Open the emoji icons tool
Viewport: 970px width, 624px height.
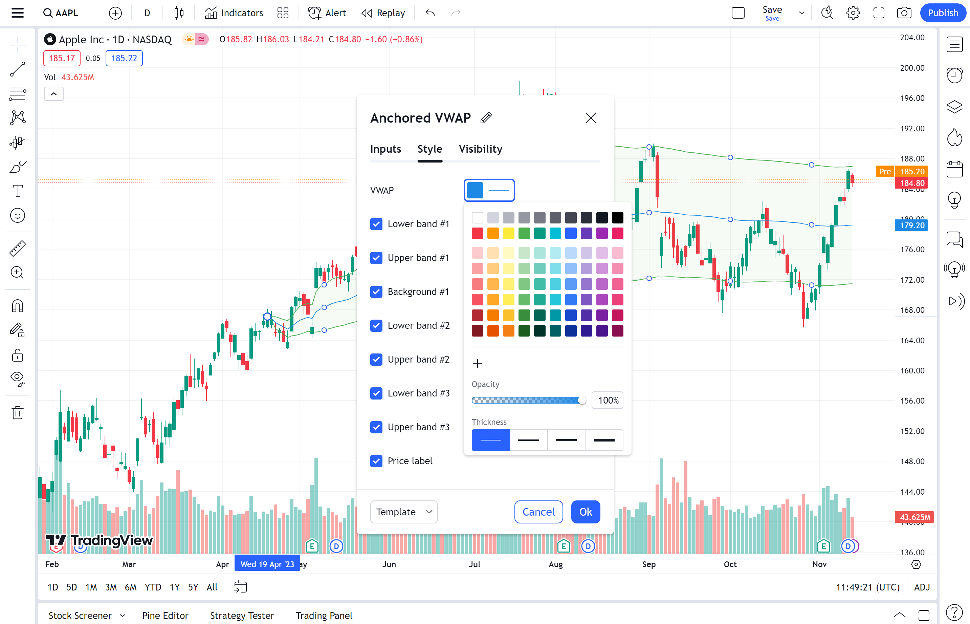click(x=17, y=216)
